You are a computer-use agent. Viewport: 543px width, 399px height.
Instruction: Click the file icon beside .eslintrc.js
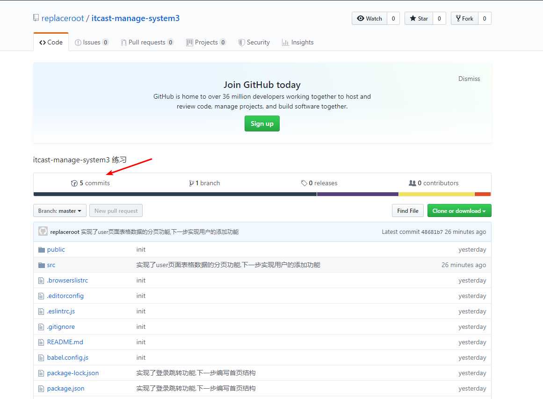click(41, 312)
